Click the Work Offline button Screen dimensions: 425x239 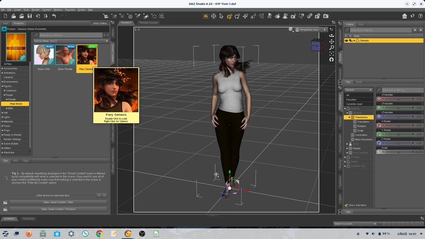(x=100, y=23)
